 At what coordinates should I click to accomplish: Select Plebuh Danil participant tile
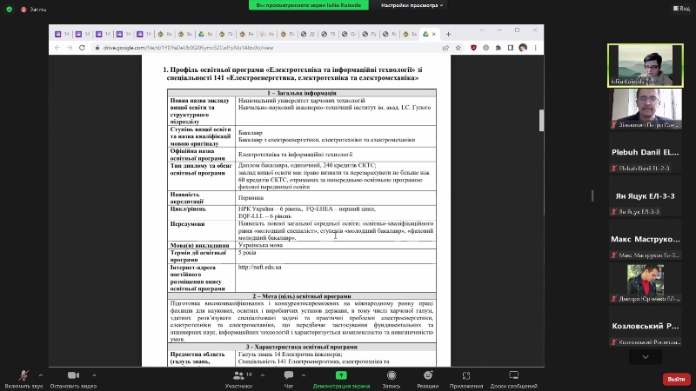point(645,156)
